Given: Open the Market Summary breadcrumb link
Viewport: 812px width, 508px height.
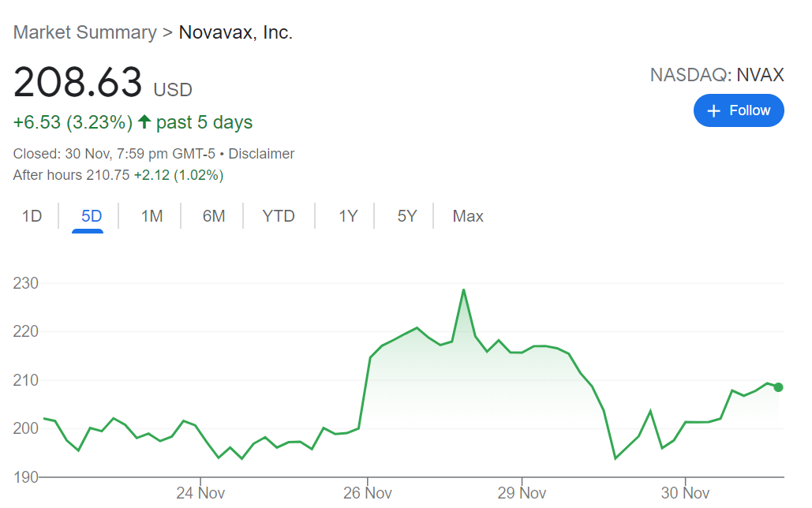Looking at the screenshot, I should (x=85, y=33).
